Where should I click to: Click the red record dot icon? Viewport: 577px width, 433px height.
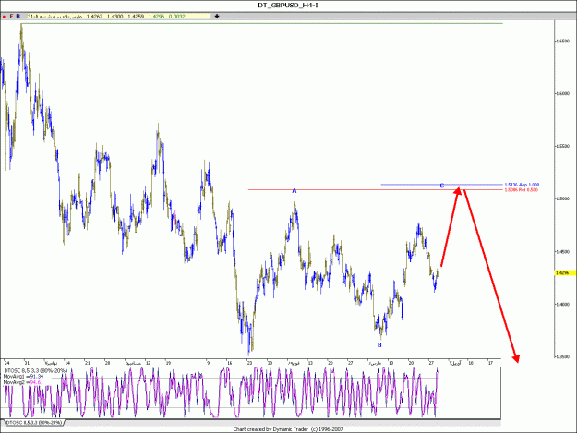tap(4, 17)
